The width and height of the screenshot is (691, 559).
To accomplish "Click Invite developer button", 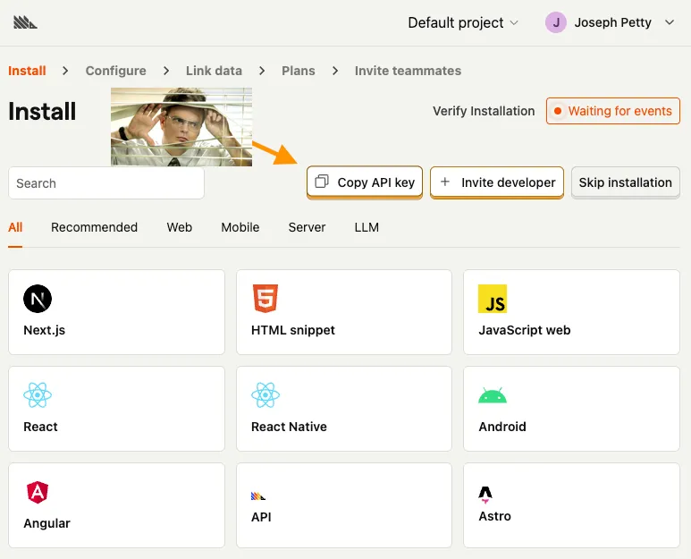I will pos(497,182).
